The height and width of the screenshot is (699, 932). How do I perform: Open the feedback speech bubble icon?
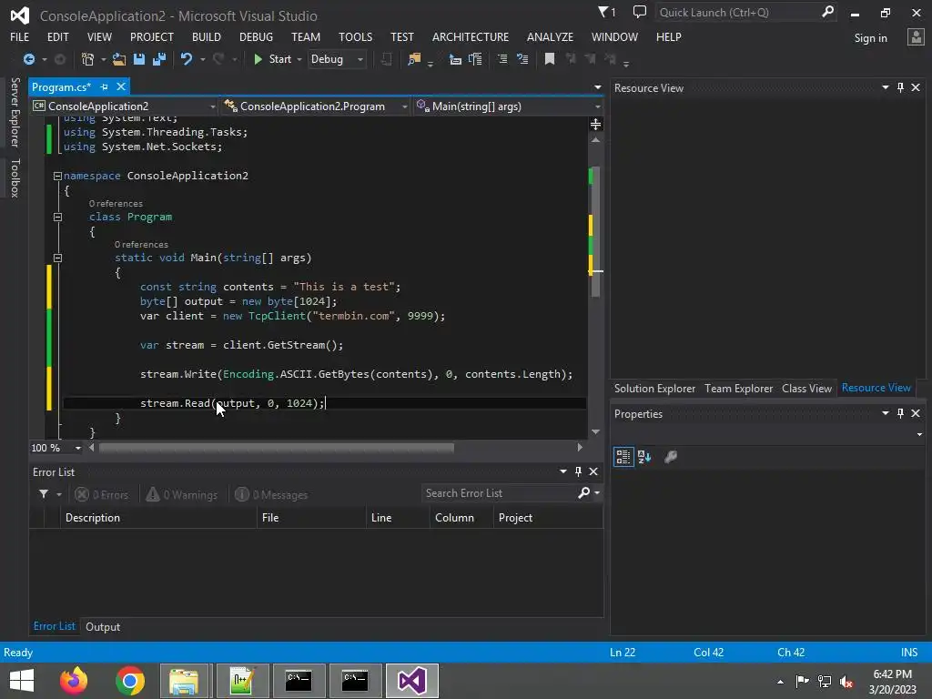click(x=640, y=12)
